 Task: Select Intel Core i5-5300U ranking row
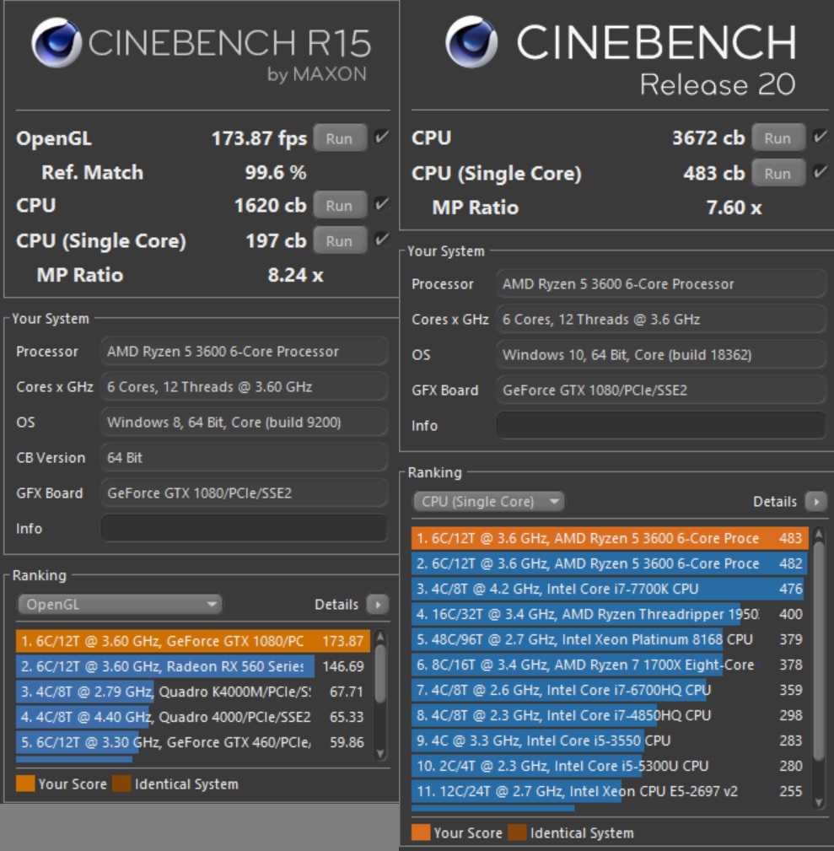coord(610,766)
